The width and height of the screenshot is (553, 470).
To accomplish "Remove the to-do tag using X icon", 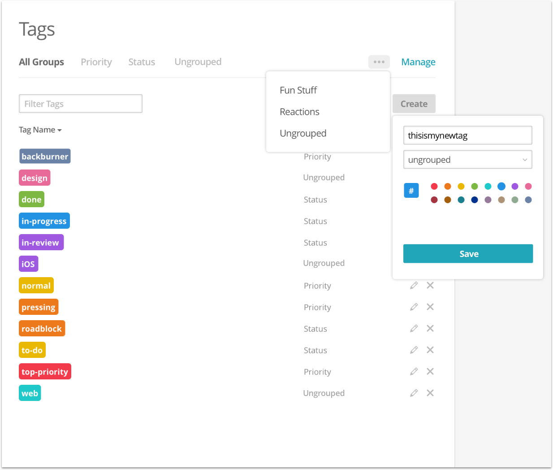I will pos(430,350).
